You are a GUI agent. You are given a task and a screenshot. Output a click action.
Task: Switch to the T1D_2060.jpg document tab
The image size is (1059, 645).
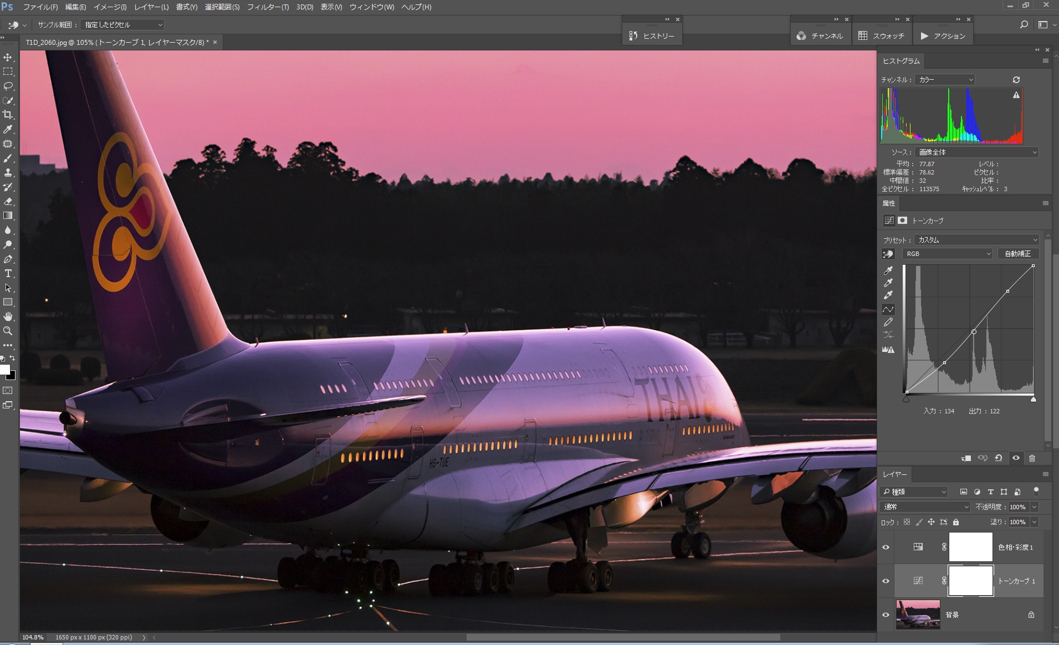tap(117, 42)
